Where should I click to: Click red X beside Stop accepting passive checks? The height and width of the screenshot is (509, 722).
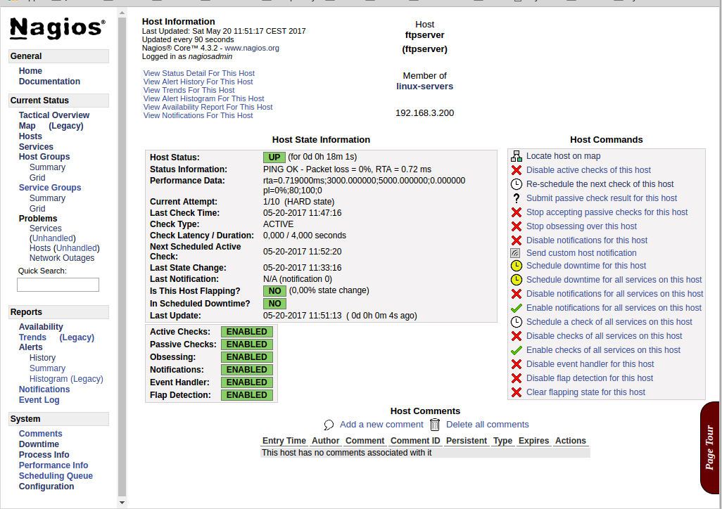point(517,212)
